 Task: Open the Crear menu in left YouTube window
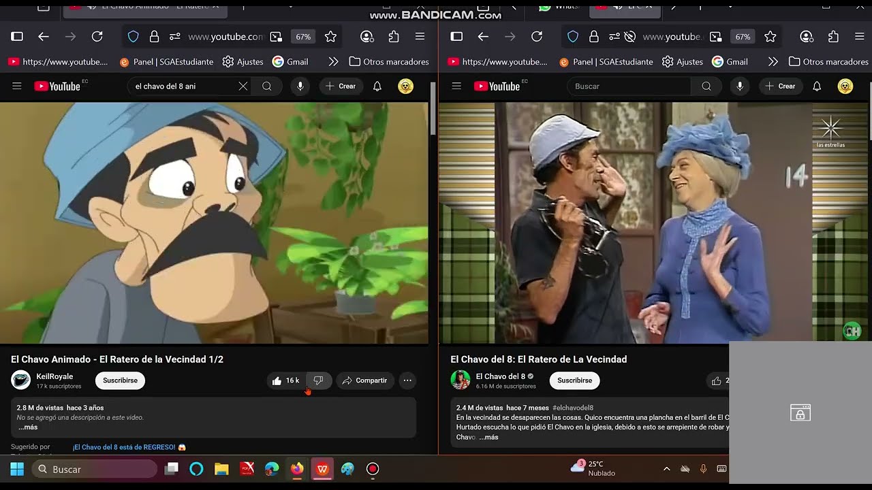341,86
